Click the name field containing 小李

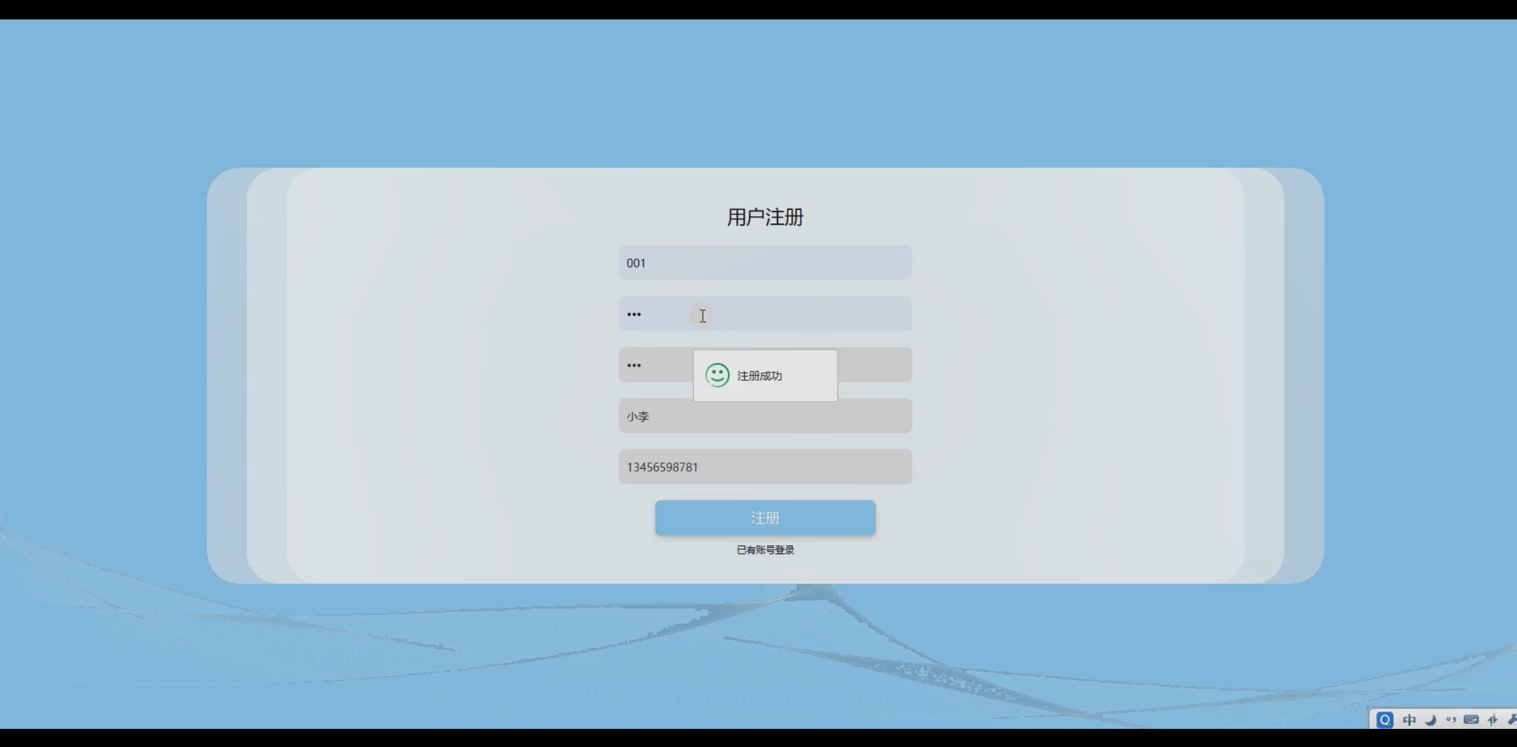[765, 416]
